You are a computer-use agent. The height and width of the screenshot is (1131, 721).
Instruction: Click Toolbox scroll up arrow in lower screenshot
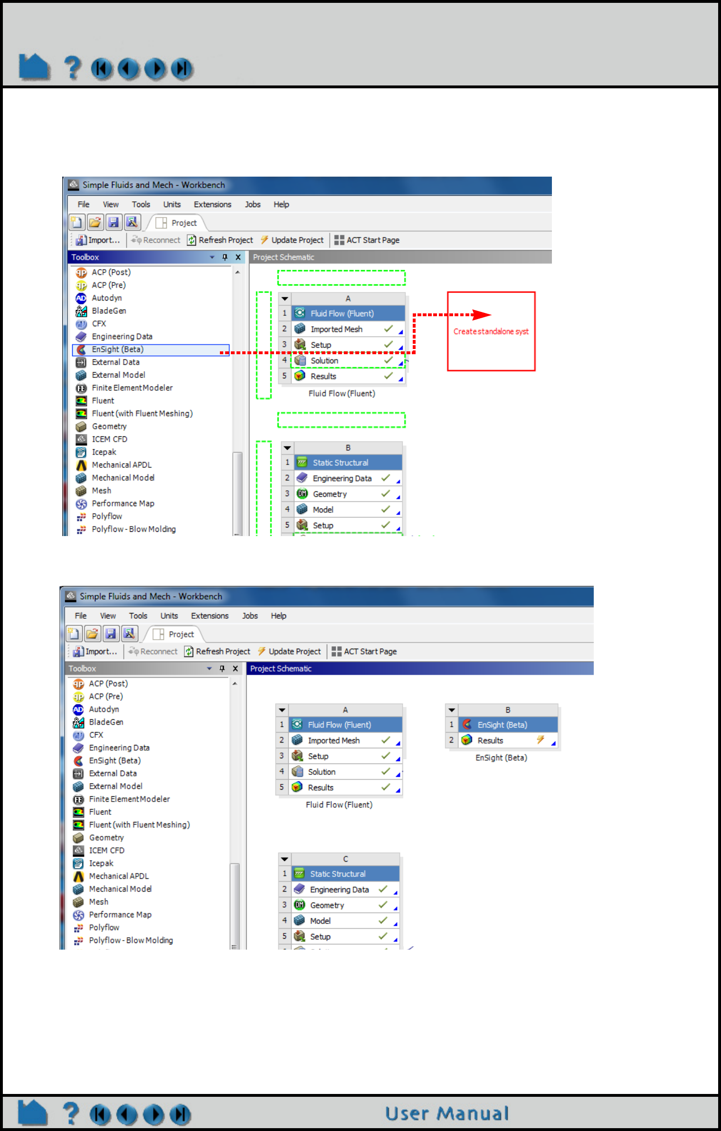[235, 684]
